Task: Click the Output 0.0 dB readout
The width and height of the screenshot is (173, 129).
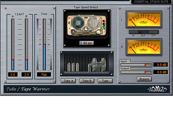Action: point(161,72)
